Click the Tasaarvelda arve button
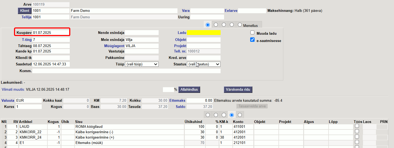Viewport: 394px width, 148px height. [252, 106]
